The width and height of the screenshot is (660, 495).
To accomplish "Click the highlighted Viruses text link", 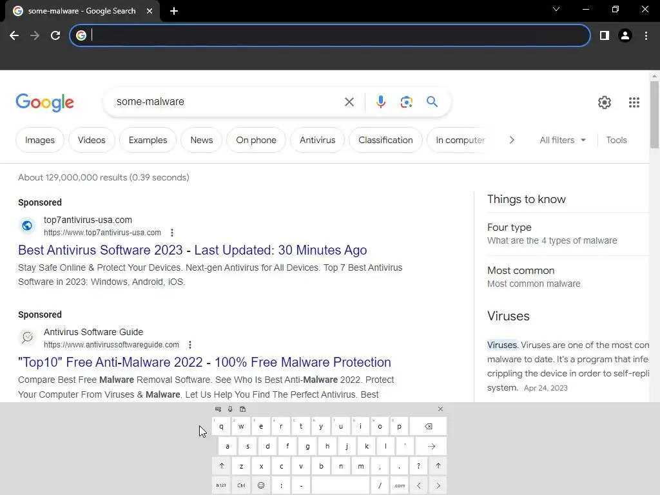I will point(502,345).
